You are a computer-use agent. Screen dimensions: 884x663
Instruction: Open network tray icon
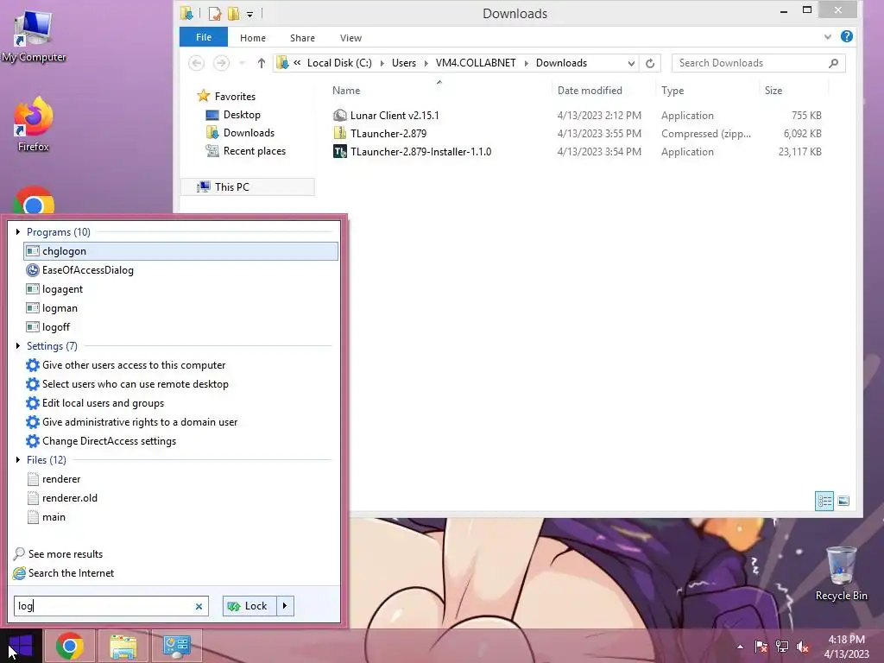tap(782, 647)
